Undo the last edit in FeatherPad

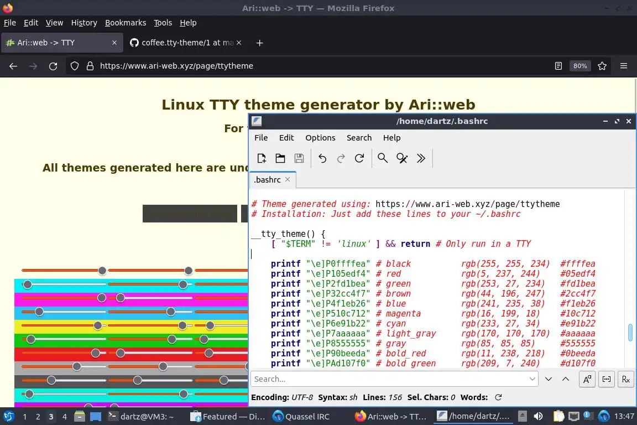(322, 158)
